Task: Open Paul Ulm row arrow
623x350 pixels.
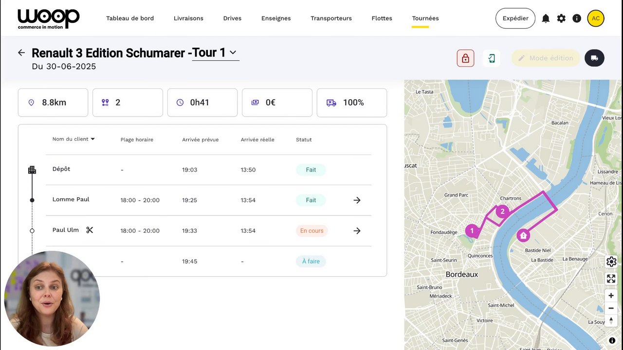Action: (357, 231)
